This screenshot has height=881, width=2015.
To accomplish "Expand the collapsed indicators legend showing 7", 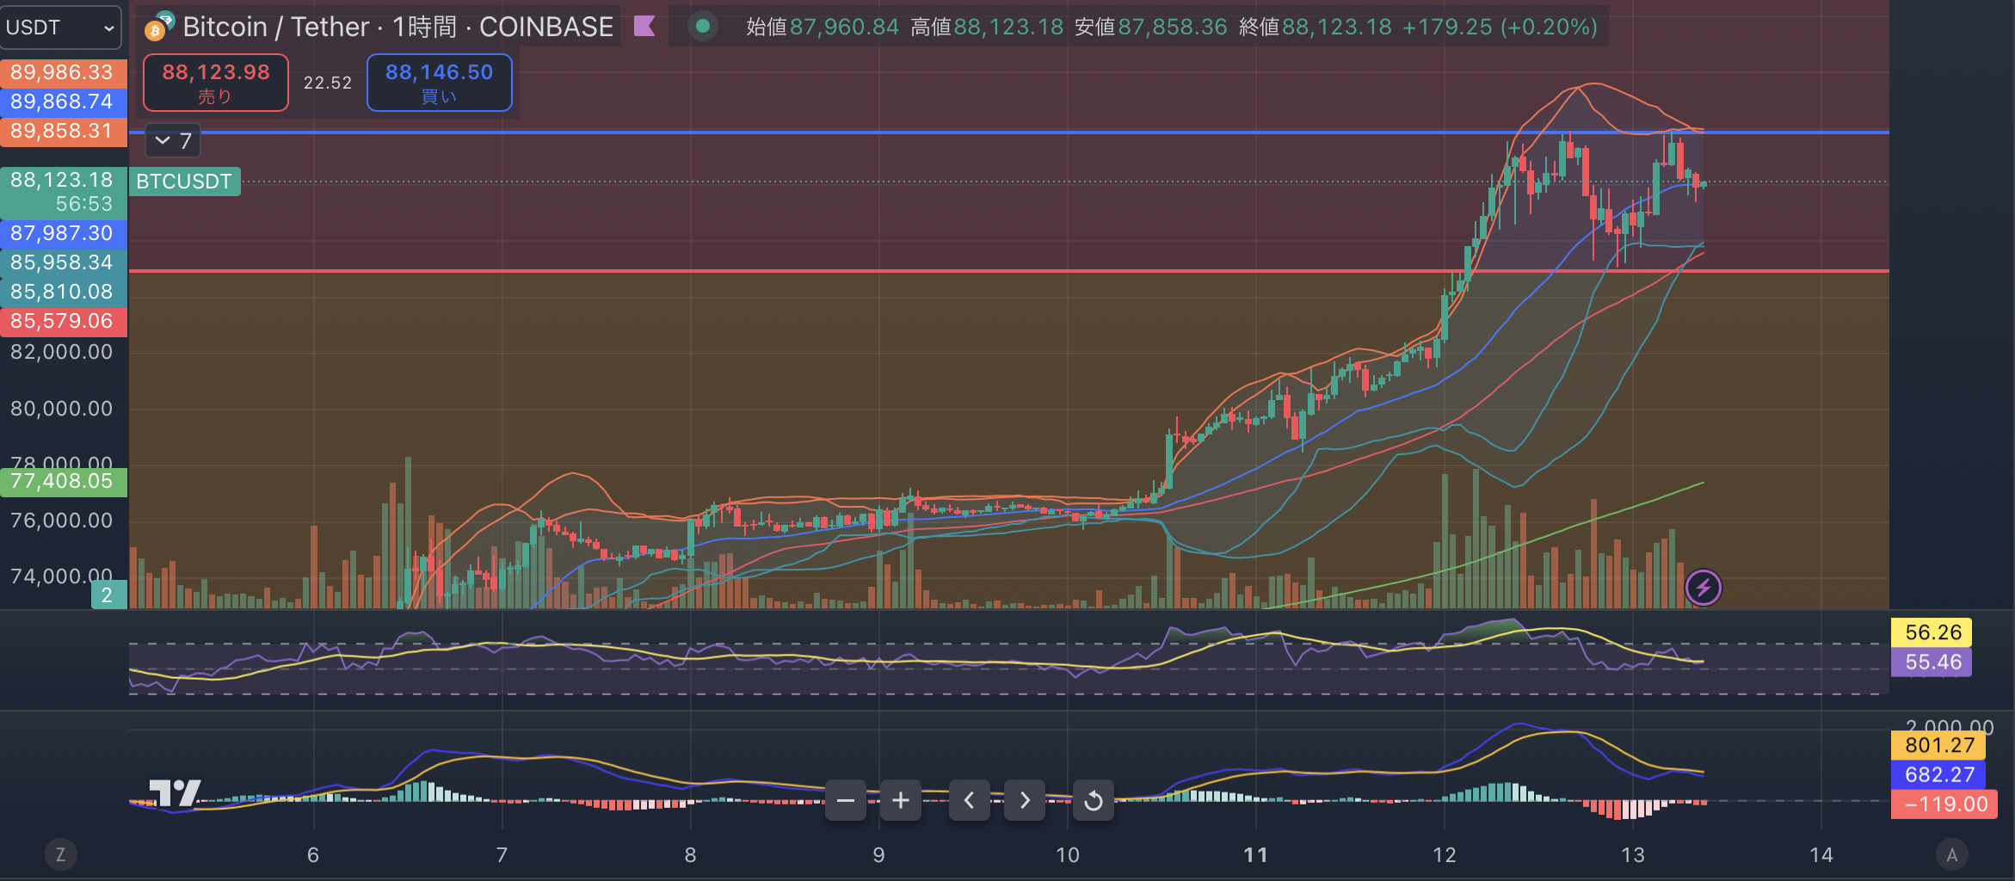I will [173, 141].
